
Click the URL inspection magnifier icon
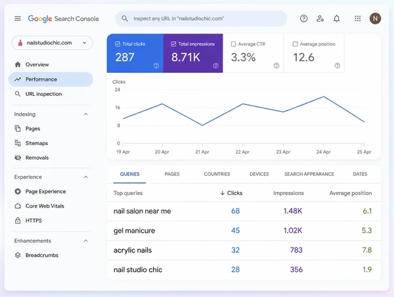18,94
